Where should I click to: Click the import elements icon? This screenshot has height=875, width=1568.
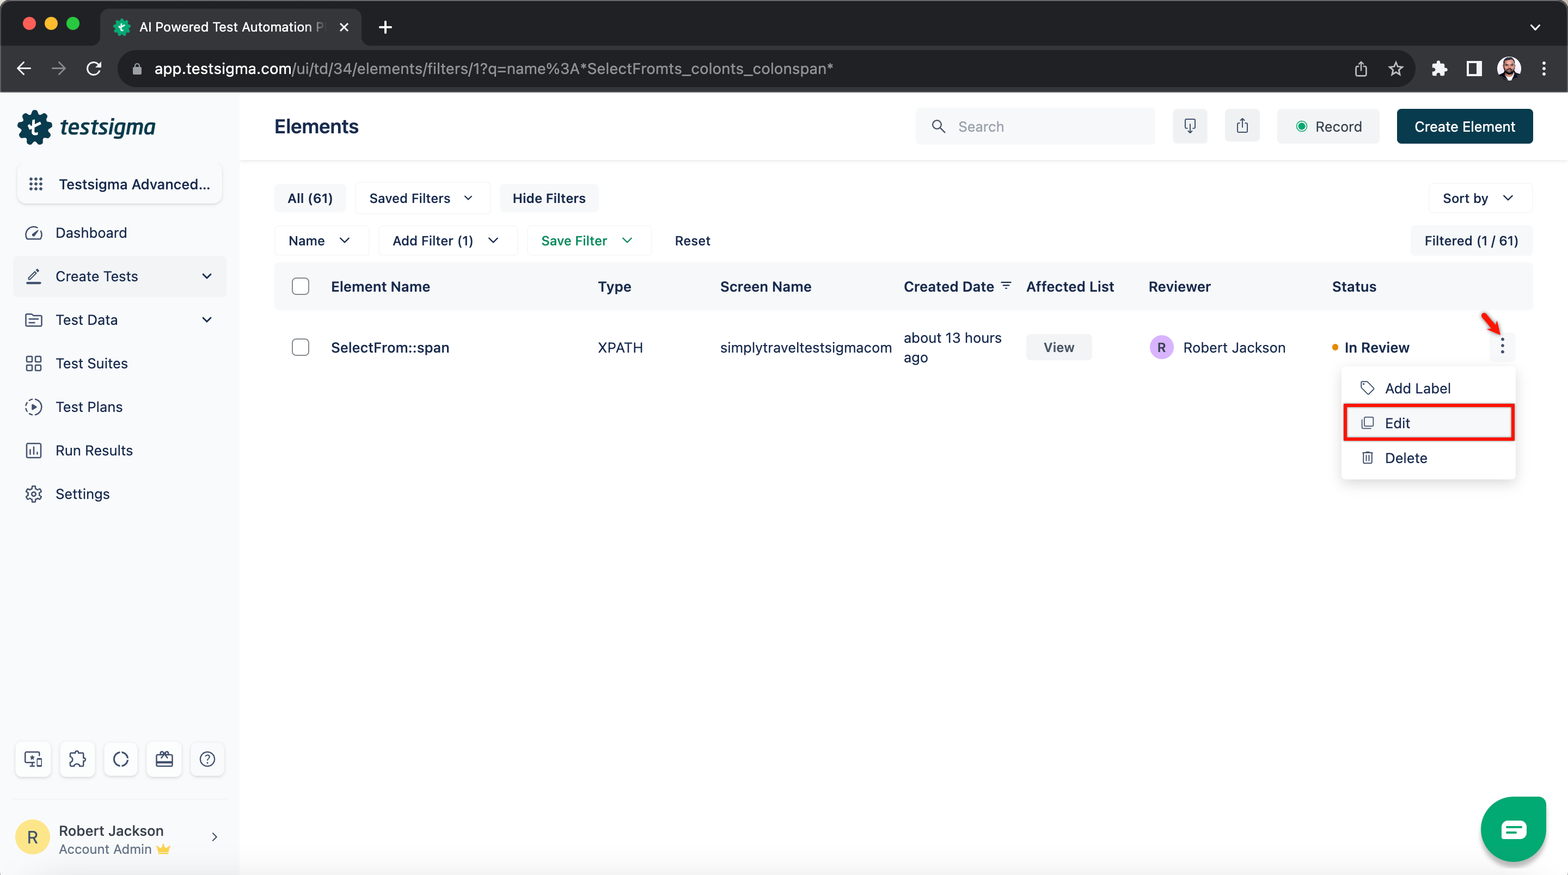click(x=1190, y=127)
